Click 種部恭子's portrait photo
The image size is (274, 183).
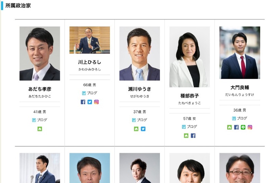coord(190,57)
